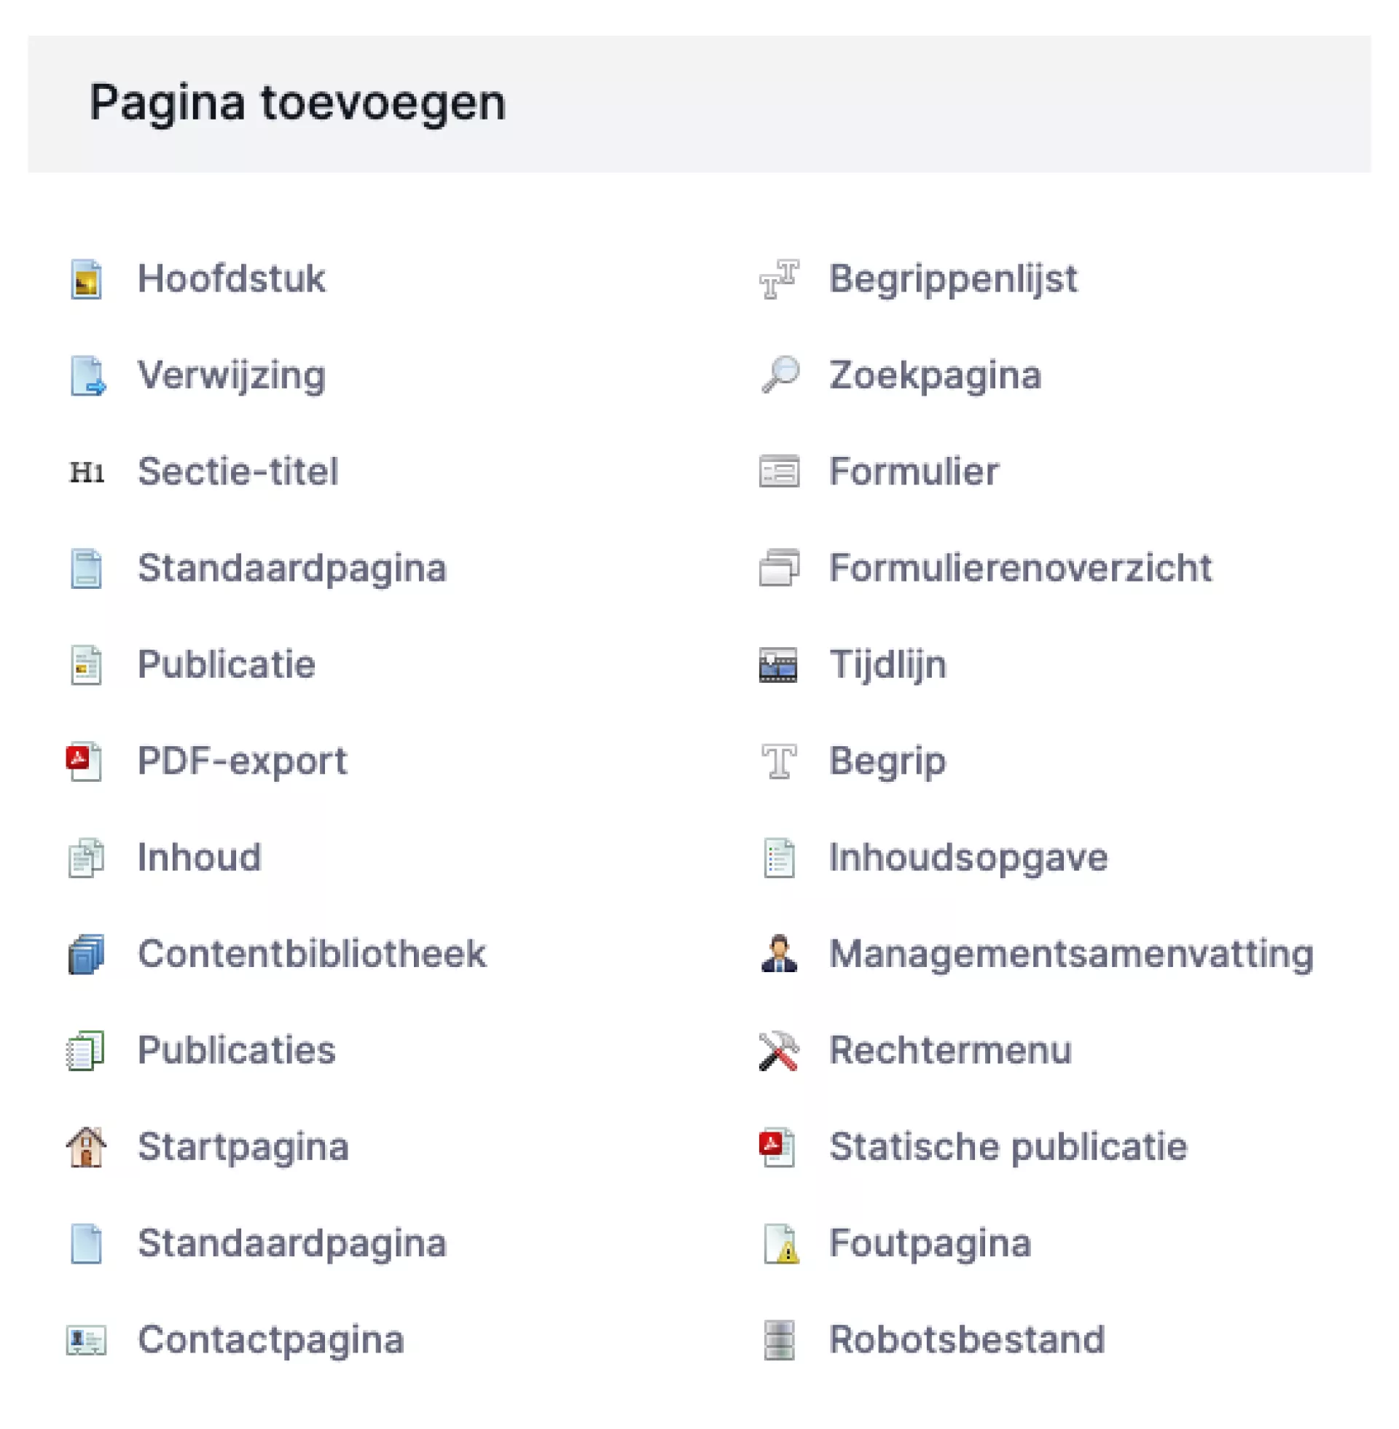Viewport: 1399px width, 1429px height.
Task: Open the Publicaties page type
Action: coord(237,1051)
